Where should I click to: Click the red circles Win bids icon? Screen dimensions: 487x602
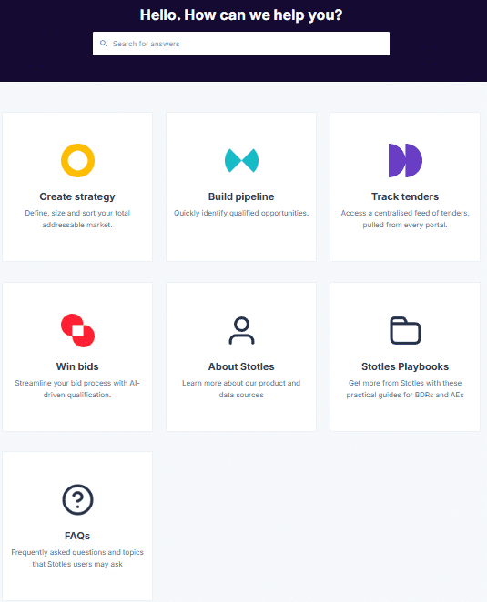pyautogui.click(x=77, y=331)
